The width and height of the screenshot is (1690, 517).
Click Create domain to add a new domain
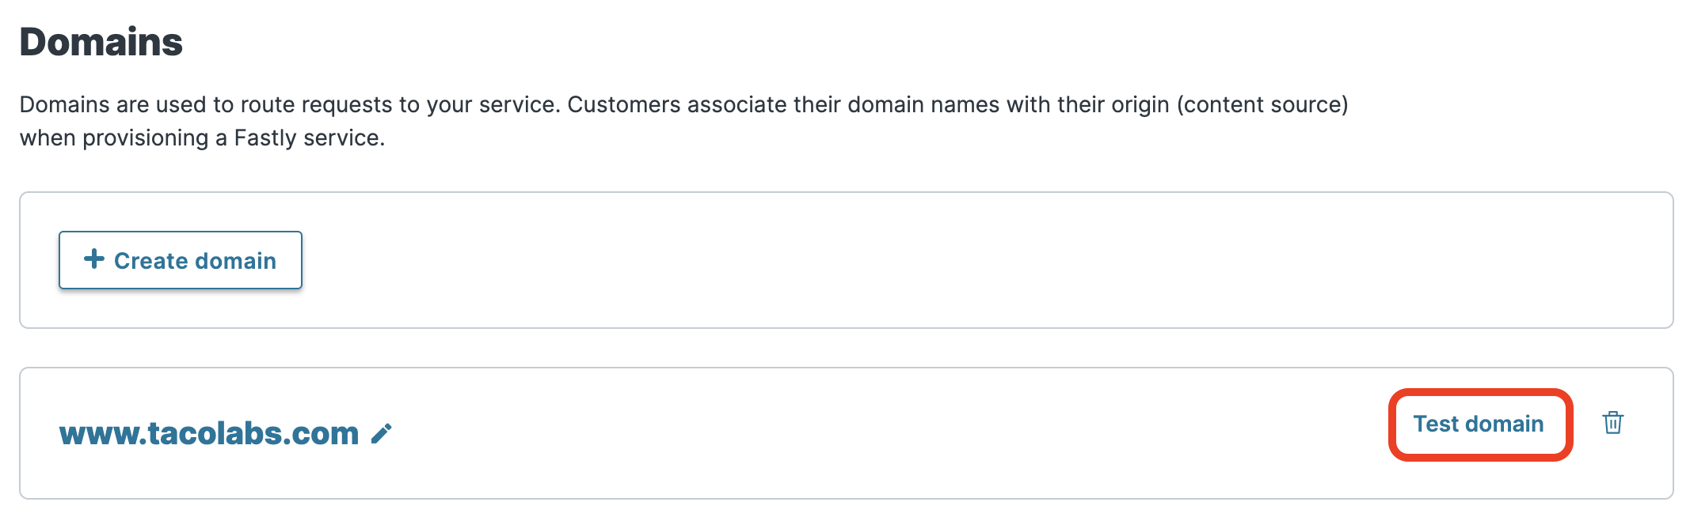click(180, 259)
